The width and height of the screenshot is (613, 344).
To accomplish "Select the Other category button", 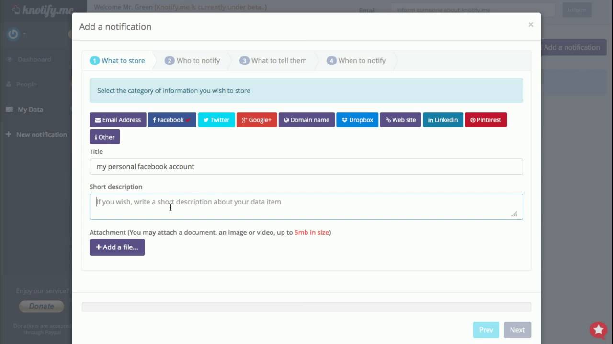I will coord(105,137).
